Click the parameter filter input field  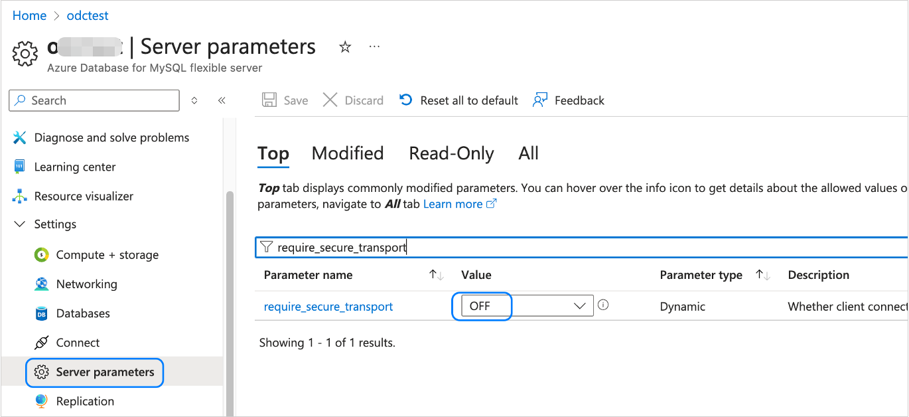point(584,248)
